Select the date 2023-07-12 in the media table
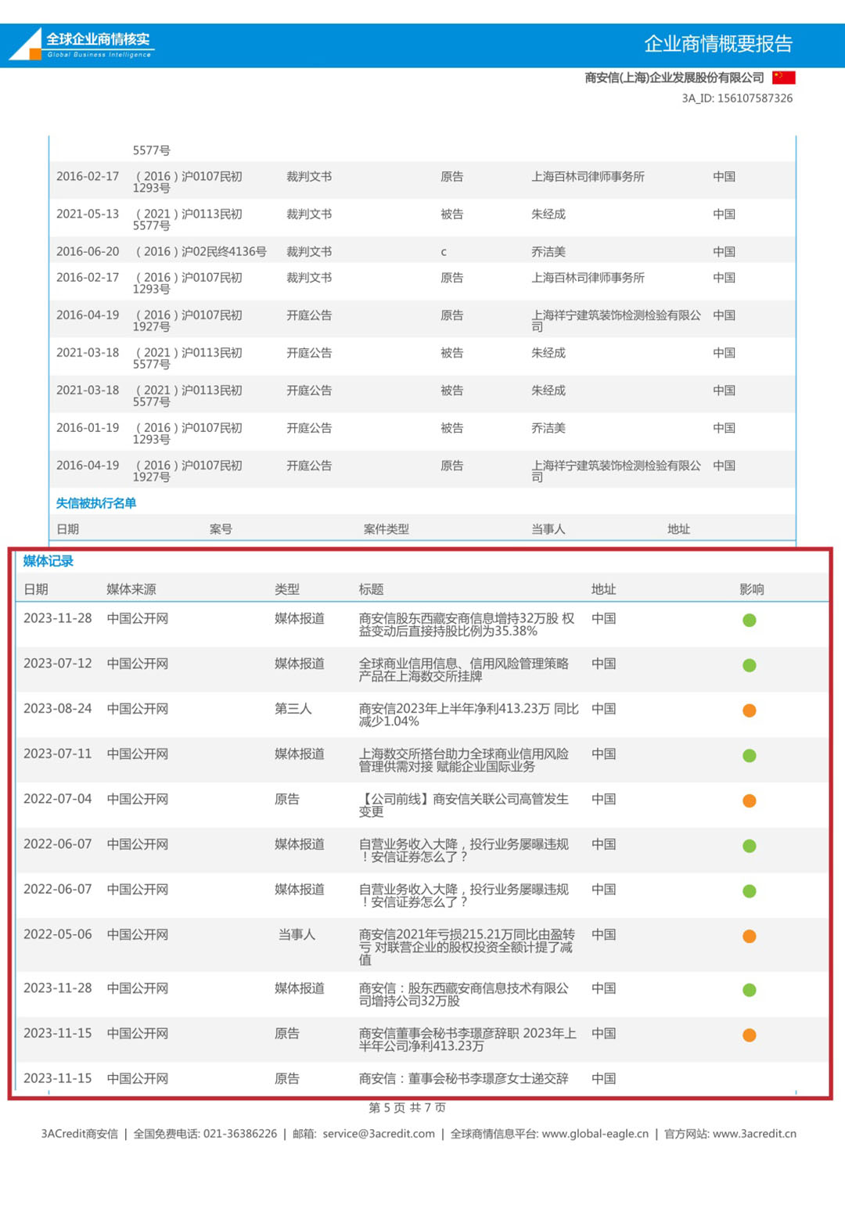This screenshot has width=845, height=1216. click(x=58, y=664)
